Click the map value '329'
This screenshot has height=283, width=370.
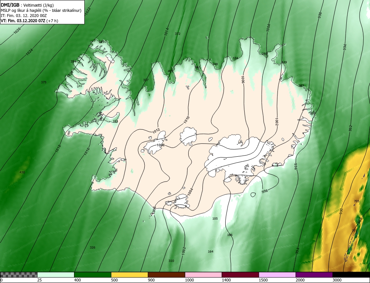(284, 62)
